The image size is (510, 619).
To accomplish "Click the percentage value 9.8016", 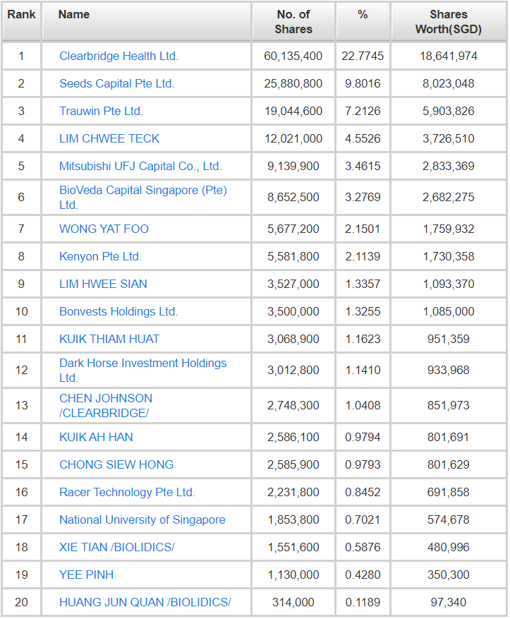I will (x=363, y=84).
